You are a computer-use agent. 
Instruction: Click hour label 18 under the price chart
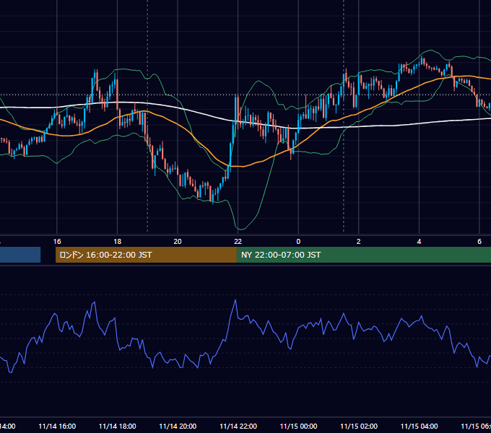tap(118, 242)
